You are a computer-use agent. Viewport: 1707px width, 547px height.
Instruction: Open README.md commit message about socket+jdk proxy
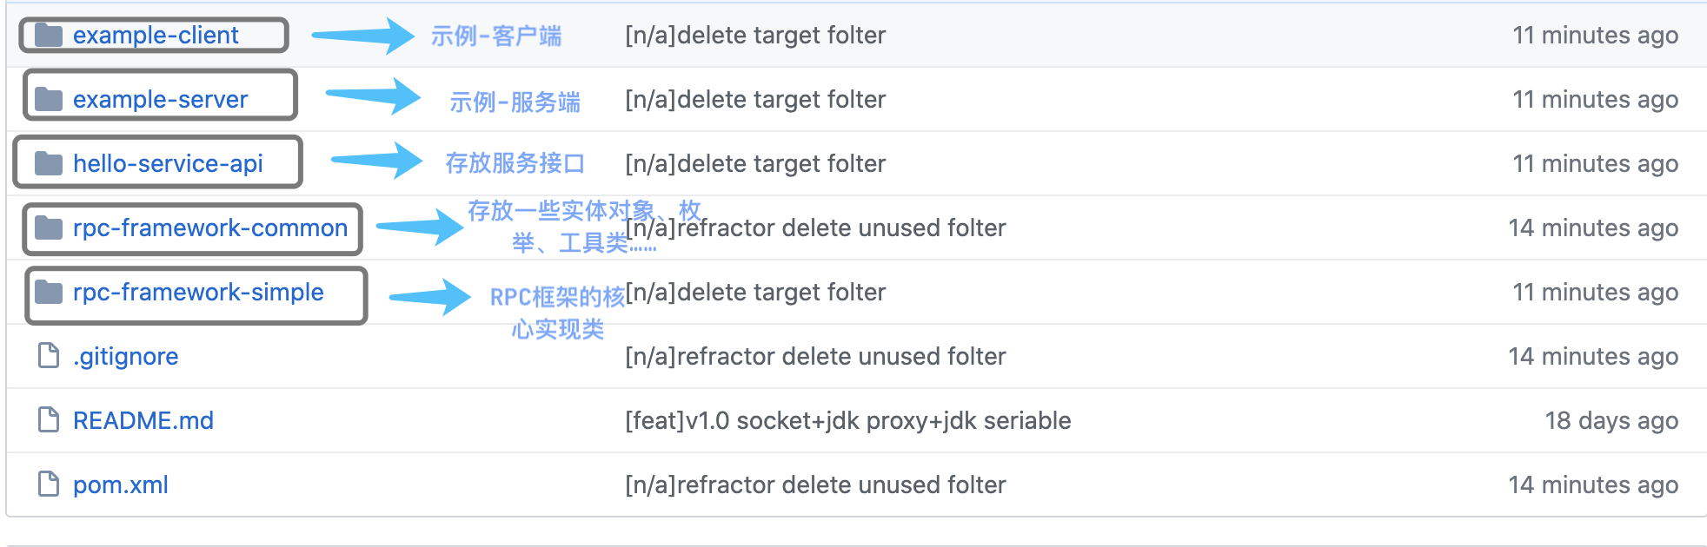coord(848,420)
